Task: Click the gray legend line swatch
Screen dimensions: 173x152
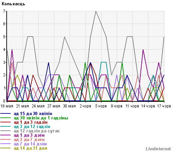Action: [x=6, y=131]
